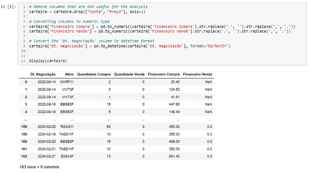The width and height of the screenshot is (309, 173).
Task: Click the value 450.00
Action: [174, 127]
